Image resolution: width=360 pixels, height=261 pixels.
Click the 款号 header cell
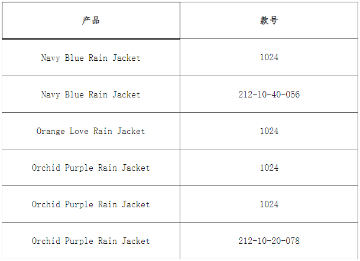point(269,21)
